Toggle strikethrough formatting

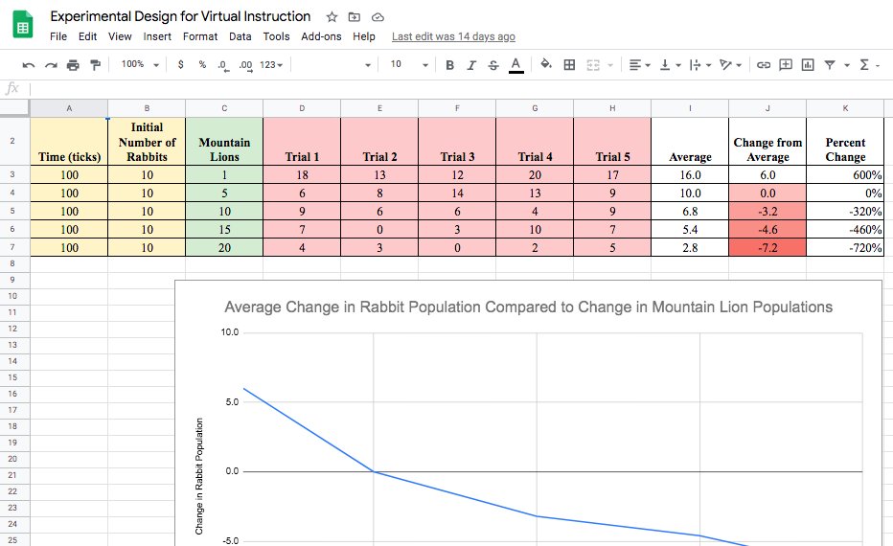493,65
